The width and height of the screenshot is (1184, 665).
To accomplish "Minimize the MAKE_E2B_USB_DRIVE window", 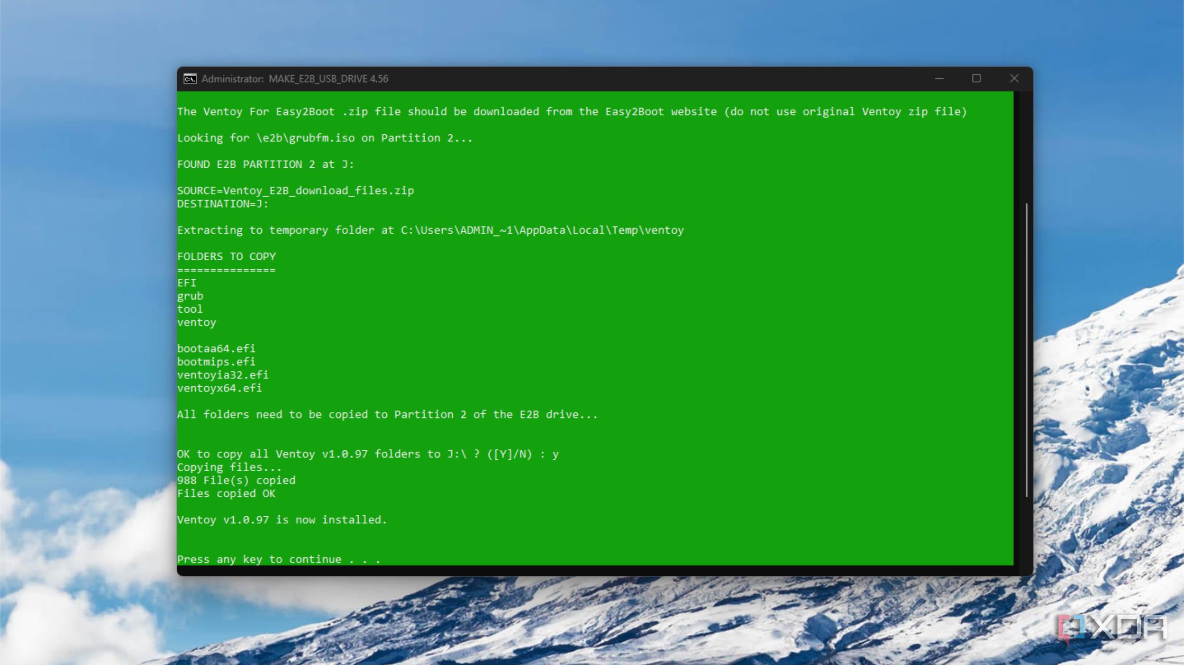I will pyautogui.click(x=939, y=78).
